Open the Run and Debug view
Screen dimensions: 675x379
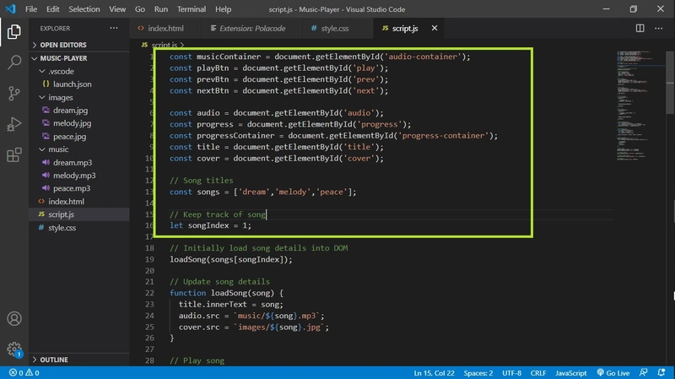[14, 124]
